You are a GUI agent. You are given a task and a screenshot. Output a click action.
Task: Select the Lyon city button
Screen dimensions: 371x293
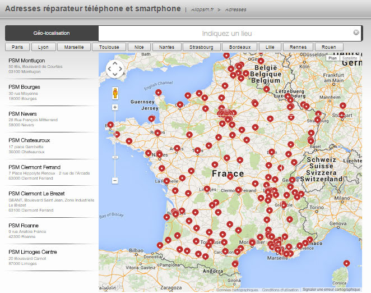(43, 47)
